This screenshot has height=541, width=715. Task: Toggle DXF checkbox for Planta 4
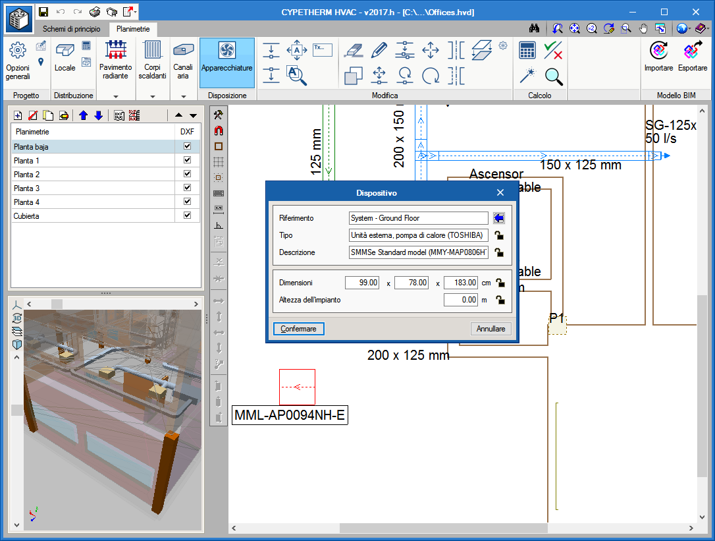click(187, 202)
